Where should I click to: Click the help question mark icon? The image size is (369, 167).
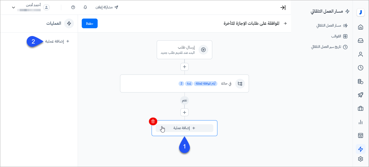pos(73,7)
